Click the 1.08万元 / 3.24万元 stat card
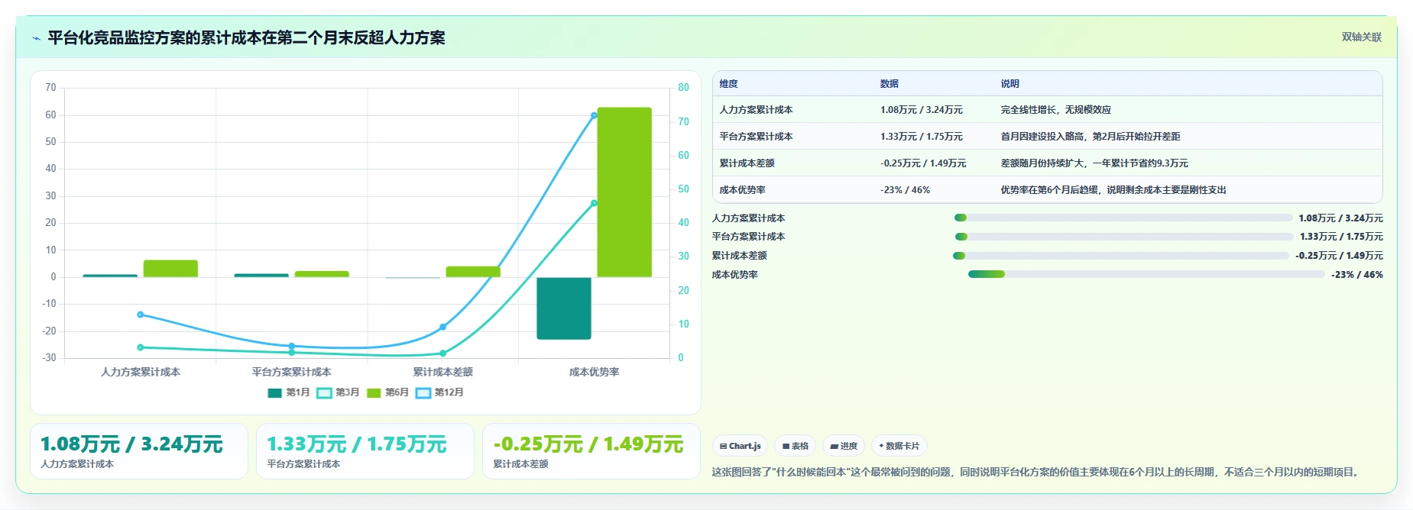 [139, 451]
